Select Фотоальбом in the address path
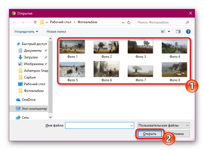This screenshot has width=204, height=150. (87, 22)
